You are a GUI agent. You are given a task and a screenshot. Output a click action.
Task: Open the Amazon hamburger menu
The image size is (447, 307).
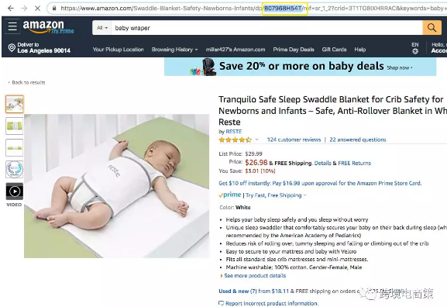point(12,26)
